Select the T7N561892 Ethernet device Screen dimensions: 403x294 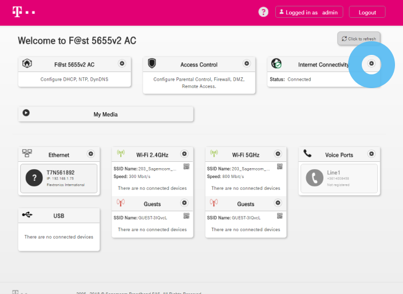58,178
